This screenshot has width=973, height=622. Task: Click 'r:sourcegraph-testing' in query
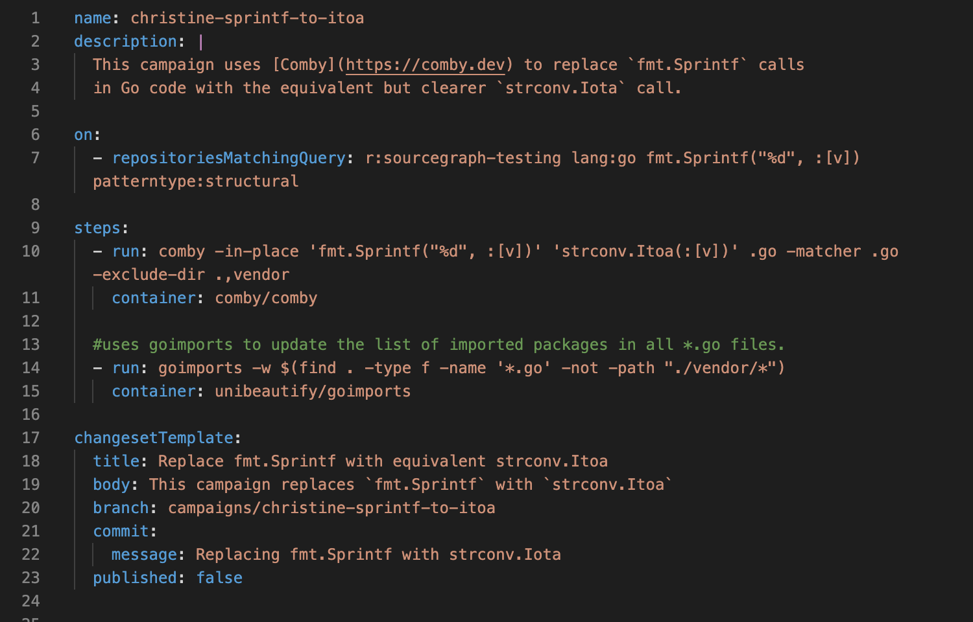(462, 158)
